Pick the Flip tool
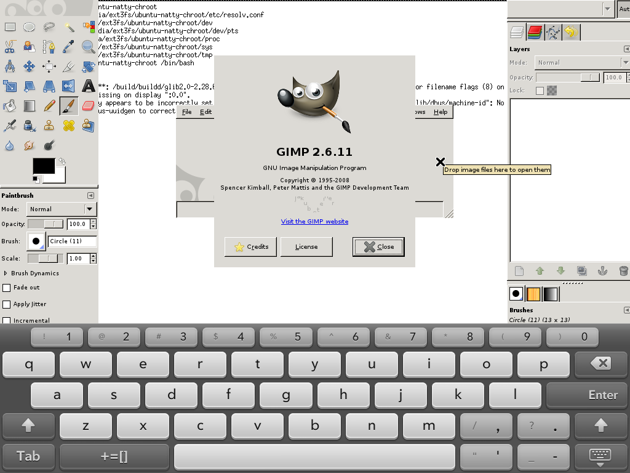The height and width of the screenshot is (473, 630). click(x=69, y=86)
